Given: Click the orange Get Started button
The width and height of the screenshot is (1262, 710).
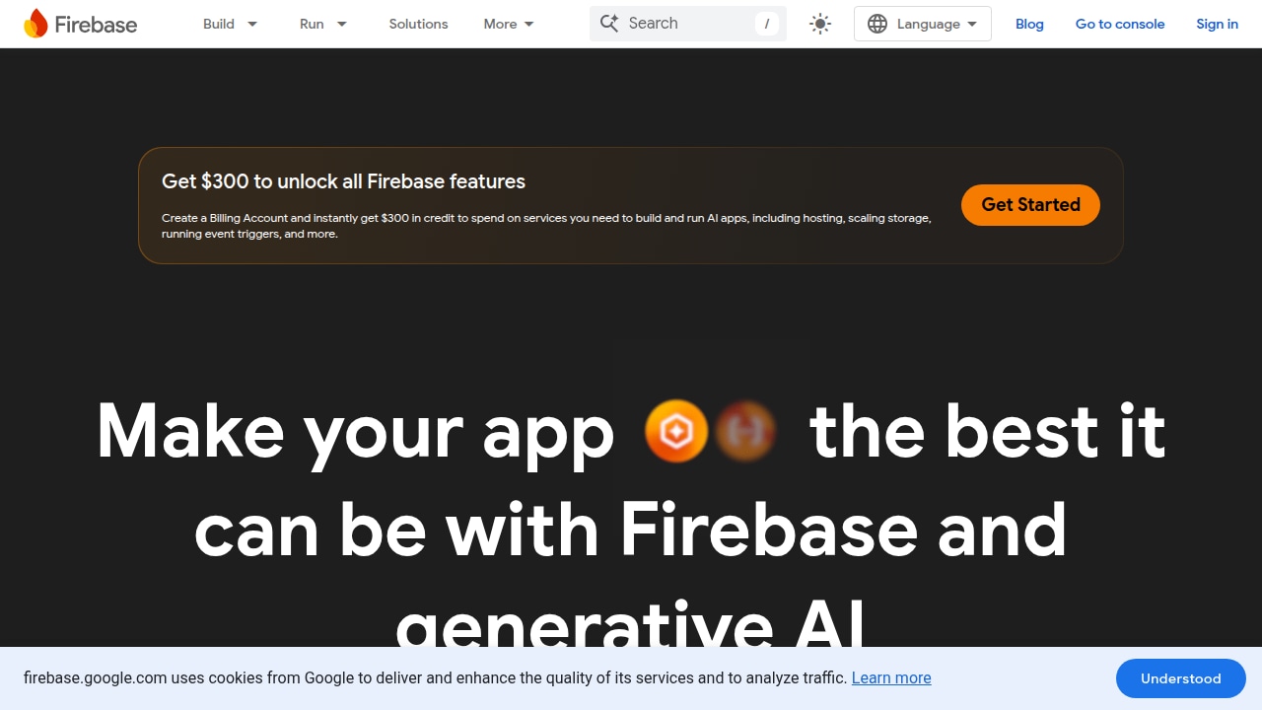Looking at the screenshot, I should [1030, 204].
